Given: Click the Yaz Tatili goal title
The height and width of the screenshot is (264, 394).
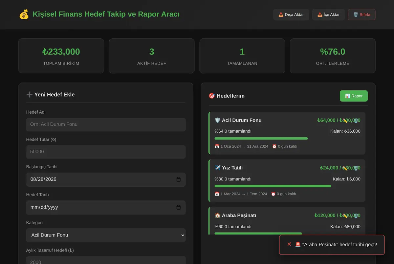Looking at the screenshot, I should point(232,168).
